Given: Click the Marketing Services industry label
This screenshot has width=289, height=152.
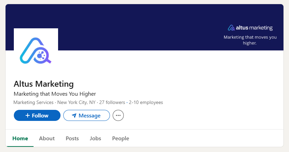Looking at the screenshot, I should point(33,103).
